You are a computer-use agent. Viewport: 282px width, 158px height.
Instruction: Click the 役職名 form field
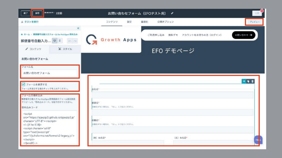[172, 130]
